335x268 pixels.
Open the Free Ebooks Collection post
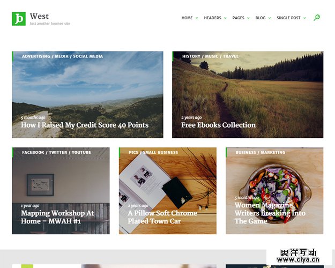coord(218,125)
